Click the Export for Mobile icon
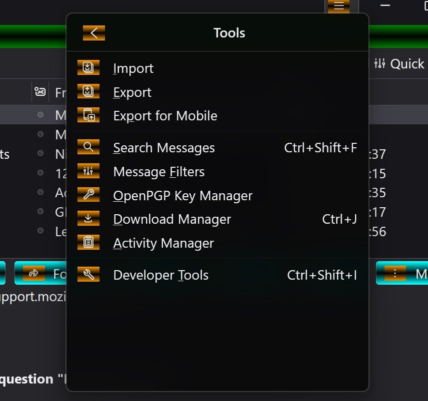The width and height of the screenshot is (428, 401). click(x=88, y=115)
